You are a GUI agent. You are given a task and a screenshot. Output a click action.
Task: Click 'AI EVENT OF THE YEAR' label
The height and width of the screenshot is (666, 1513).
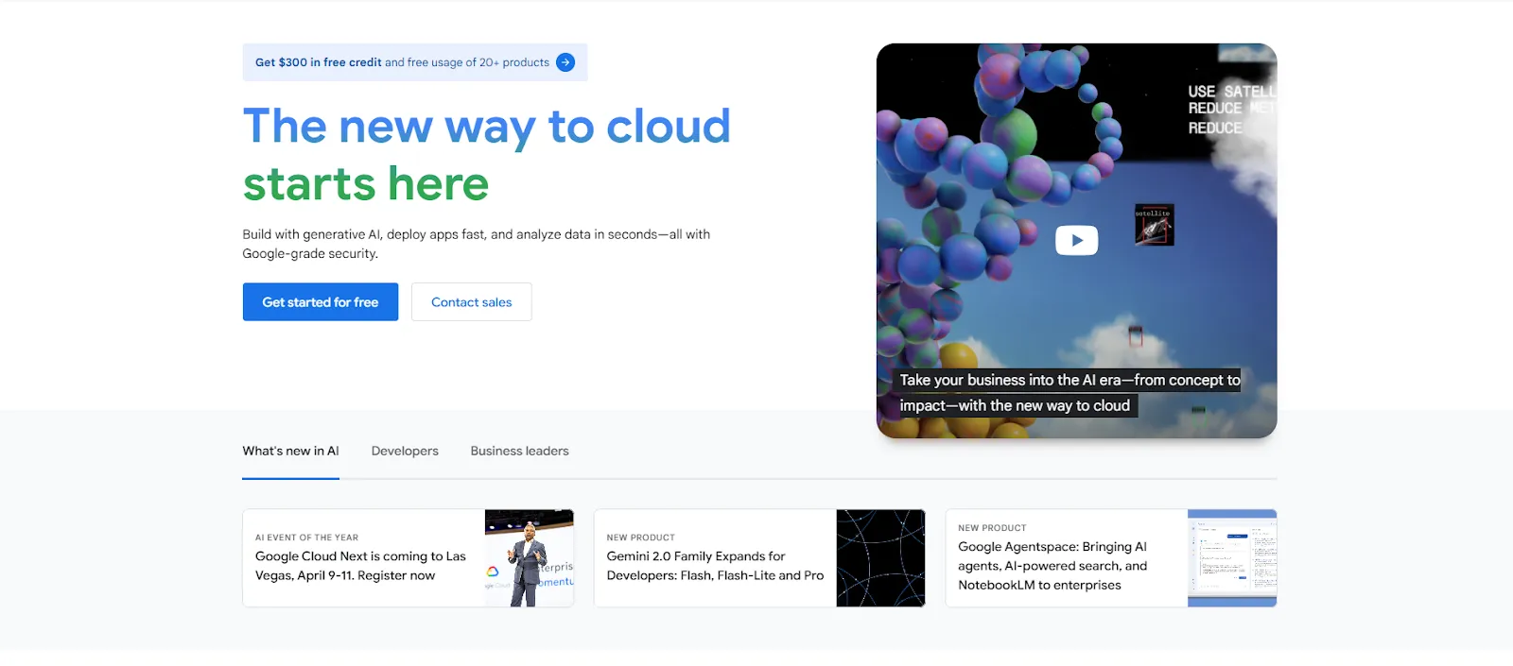point(306,538)
